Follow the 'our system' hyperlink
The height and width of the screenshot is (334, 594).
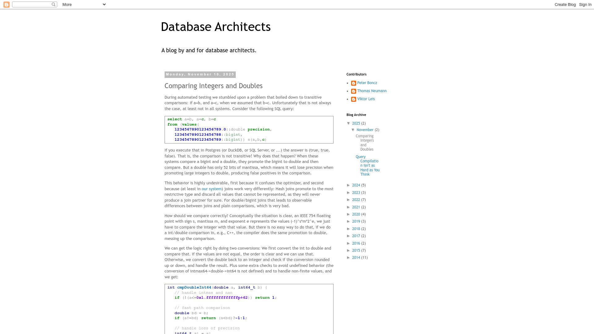click(x=212, y=189)
